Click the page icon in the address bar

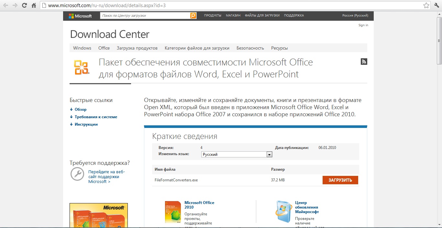(44, 6)
